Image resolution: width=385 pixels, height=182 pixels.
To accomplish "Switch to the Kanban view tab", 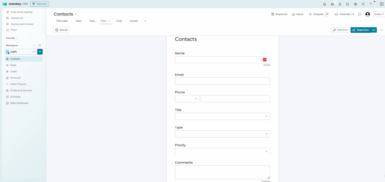I will click(x=134, y=21).
